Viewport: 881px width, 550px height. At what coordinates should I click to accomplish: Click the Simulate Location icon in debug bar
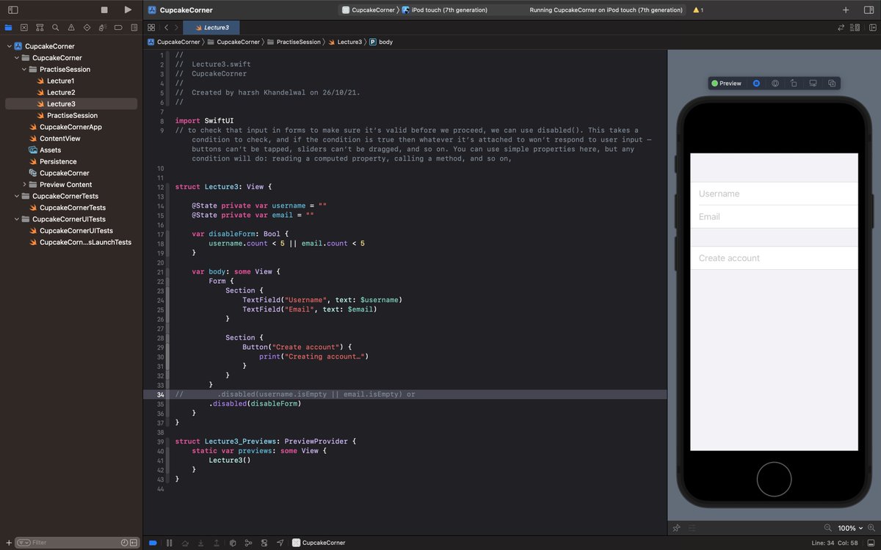[280, 543]
